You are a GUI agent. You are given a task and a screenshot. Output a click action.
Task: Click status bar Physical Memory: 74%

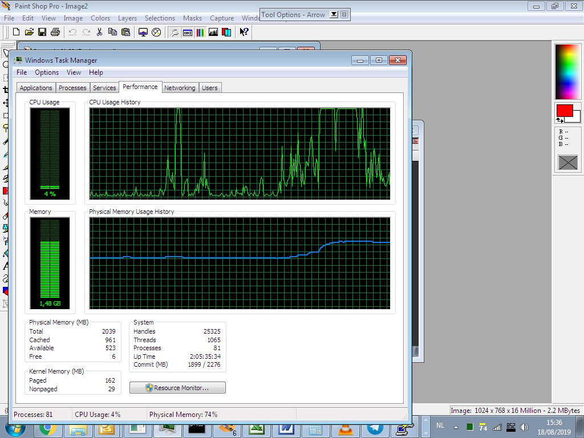(183, 415)
